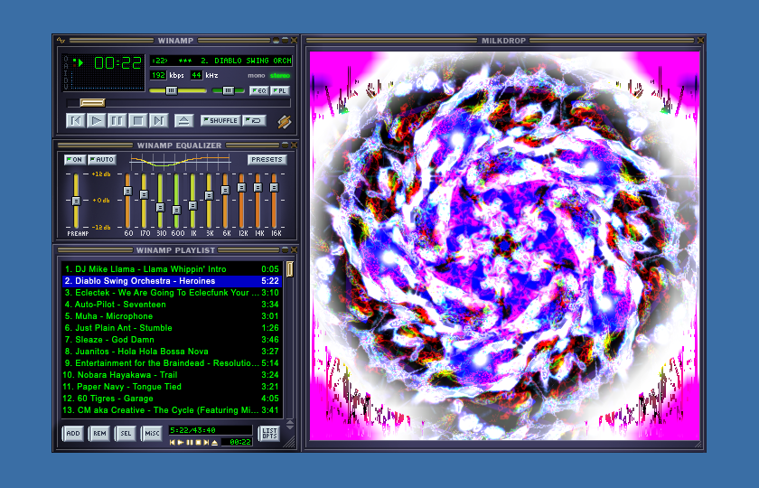Click the 3K equalizer band slider
Viewport: 759px width, 488px height.
click(x=209, y=195)
